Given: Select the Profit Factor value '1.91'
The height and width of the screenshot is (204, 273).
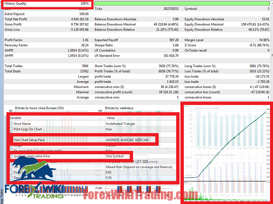Looking at the screenshot, I should click(x=85, y=40).
